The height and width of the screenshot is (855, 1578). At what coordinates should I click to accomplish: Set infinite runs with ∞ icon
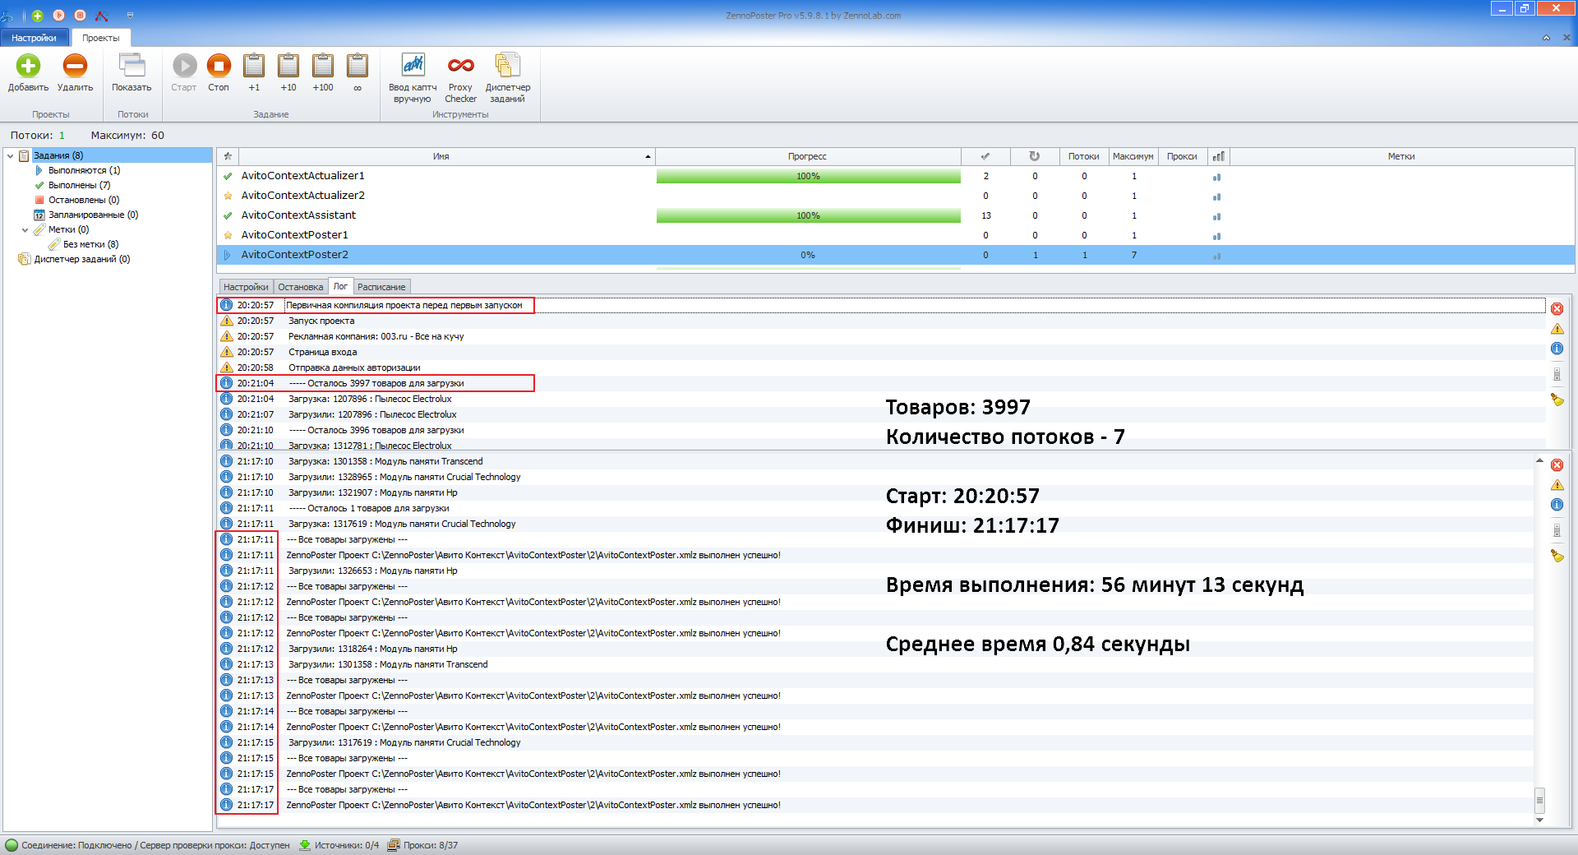point(358,67)
